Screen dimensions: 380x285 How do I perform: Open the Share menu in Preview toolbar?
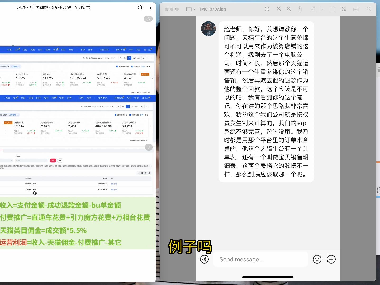click(300, 9)
